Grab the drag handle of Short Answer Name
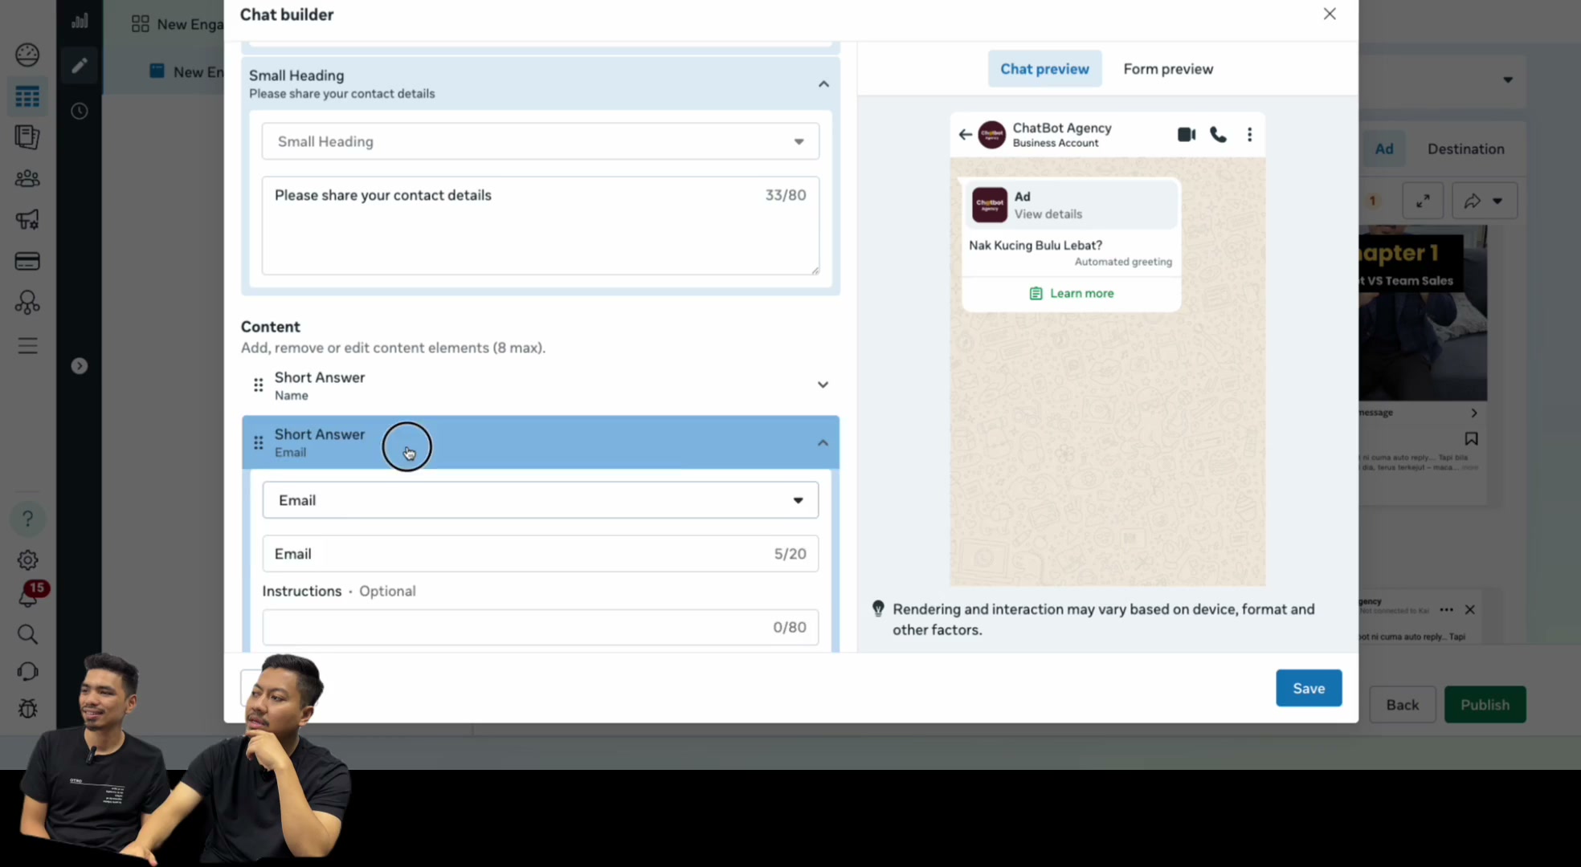This screenshot has width=1581, height=867. 258,385
